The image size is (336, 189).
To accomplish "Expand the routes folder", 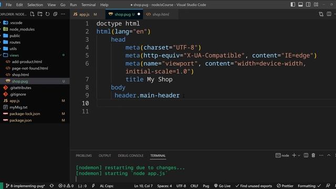I will (35, 42).
